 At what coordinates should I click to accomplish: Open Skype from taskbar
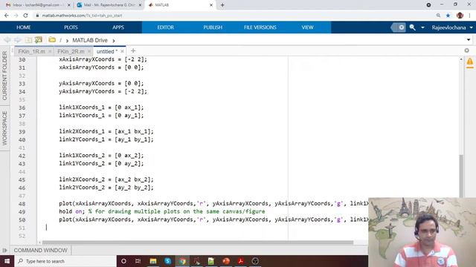coord(167,261)
